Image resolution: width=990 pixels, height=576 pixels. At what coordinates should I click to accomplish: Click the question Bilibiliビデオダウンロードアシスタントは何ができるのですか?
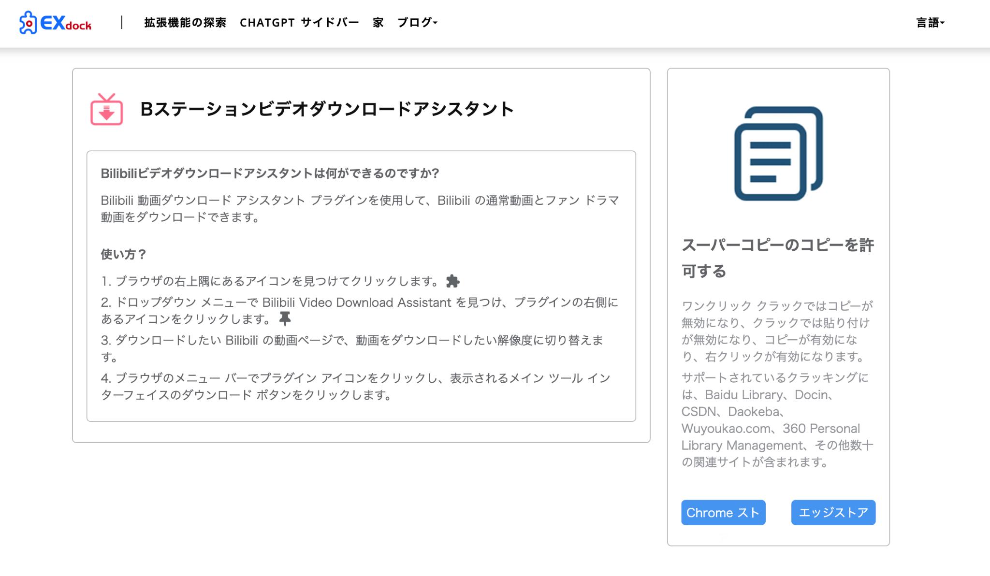pyautogui.click(x=270, y=173)
